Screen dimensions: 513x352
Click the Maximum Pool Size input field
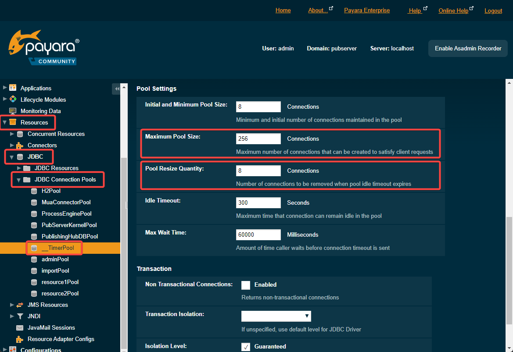[x=258, y=139]
